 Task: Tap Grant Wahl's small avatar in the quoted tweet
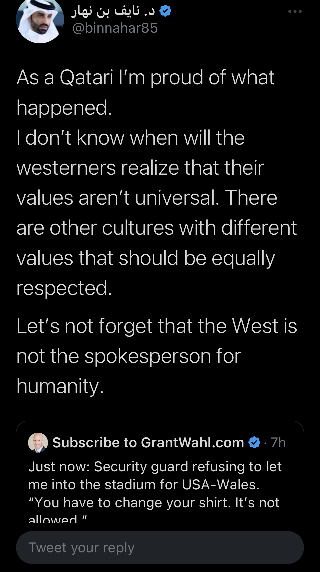pos(38,442)
